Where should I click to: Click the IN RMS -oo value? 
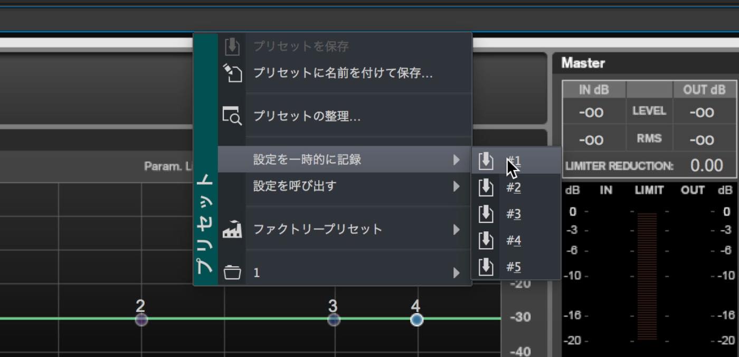coord(591,140)
